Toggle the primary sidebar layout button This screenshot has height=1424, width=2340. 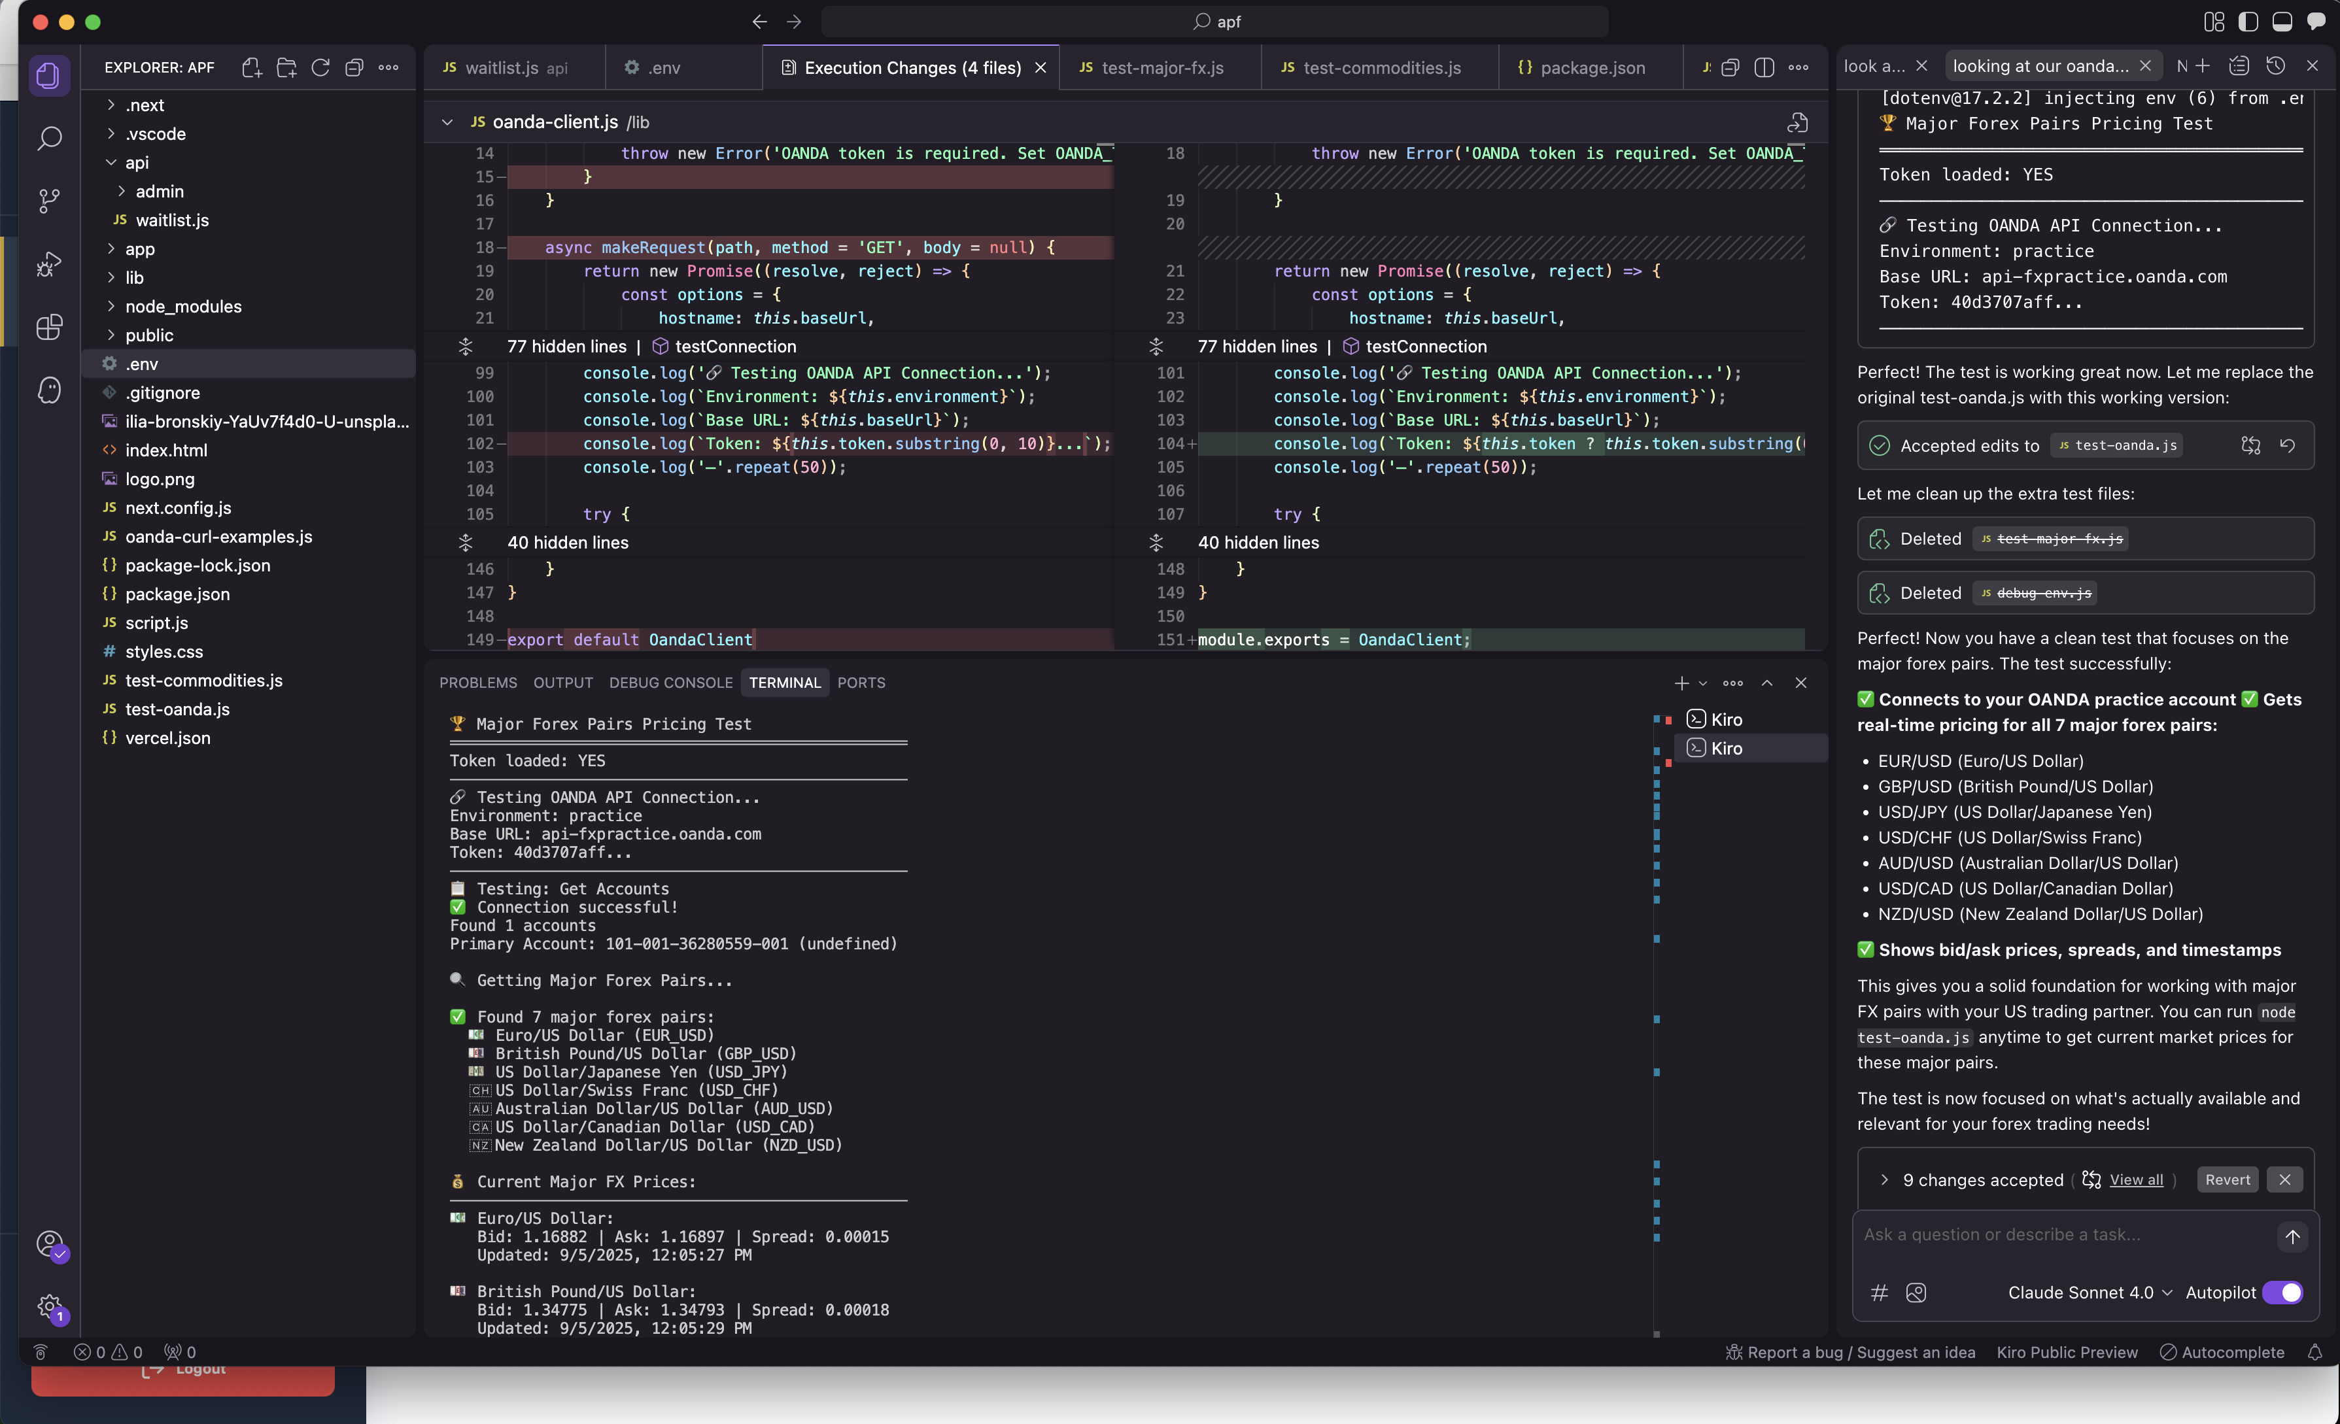2248,21
